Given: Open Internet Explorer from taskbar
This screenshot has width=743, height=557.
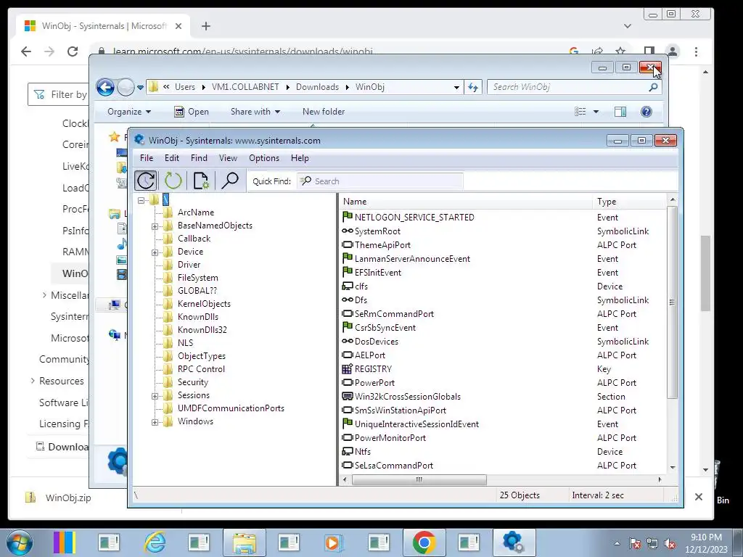Looking at the screenshot, I should coord(155,542).
